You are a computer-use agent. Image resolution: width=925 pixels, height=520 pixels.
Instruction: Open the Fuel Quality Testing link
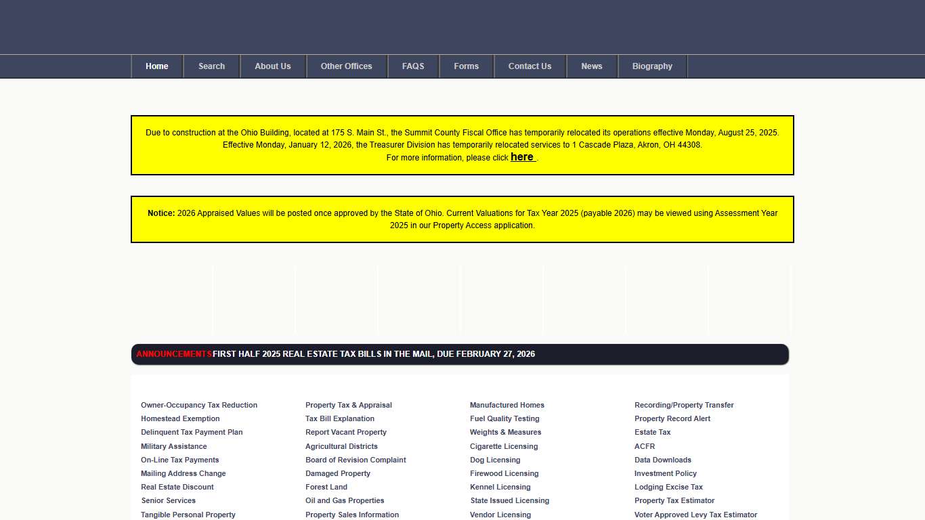click(x=504, y=419)
